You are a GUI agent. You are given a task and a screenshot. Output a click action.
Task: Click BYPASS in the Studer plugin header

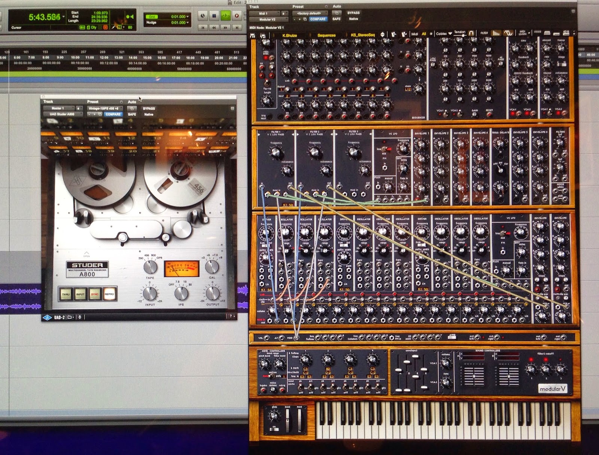pos(149,108)
